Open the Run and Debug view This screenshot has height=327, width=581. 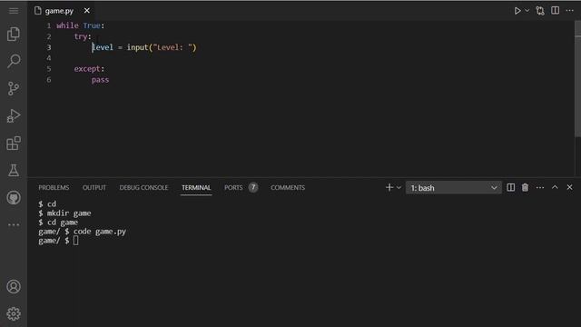pyautogui.click(x=14, y=115)
